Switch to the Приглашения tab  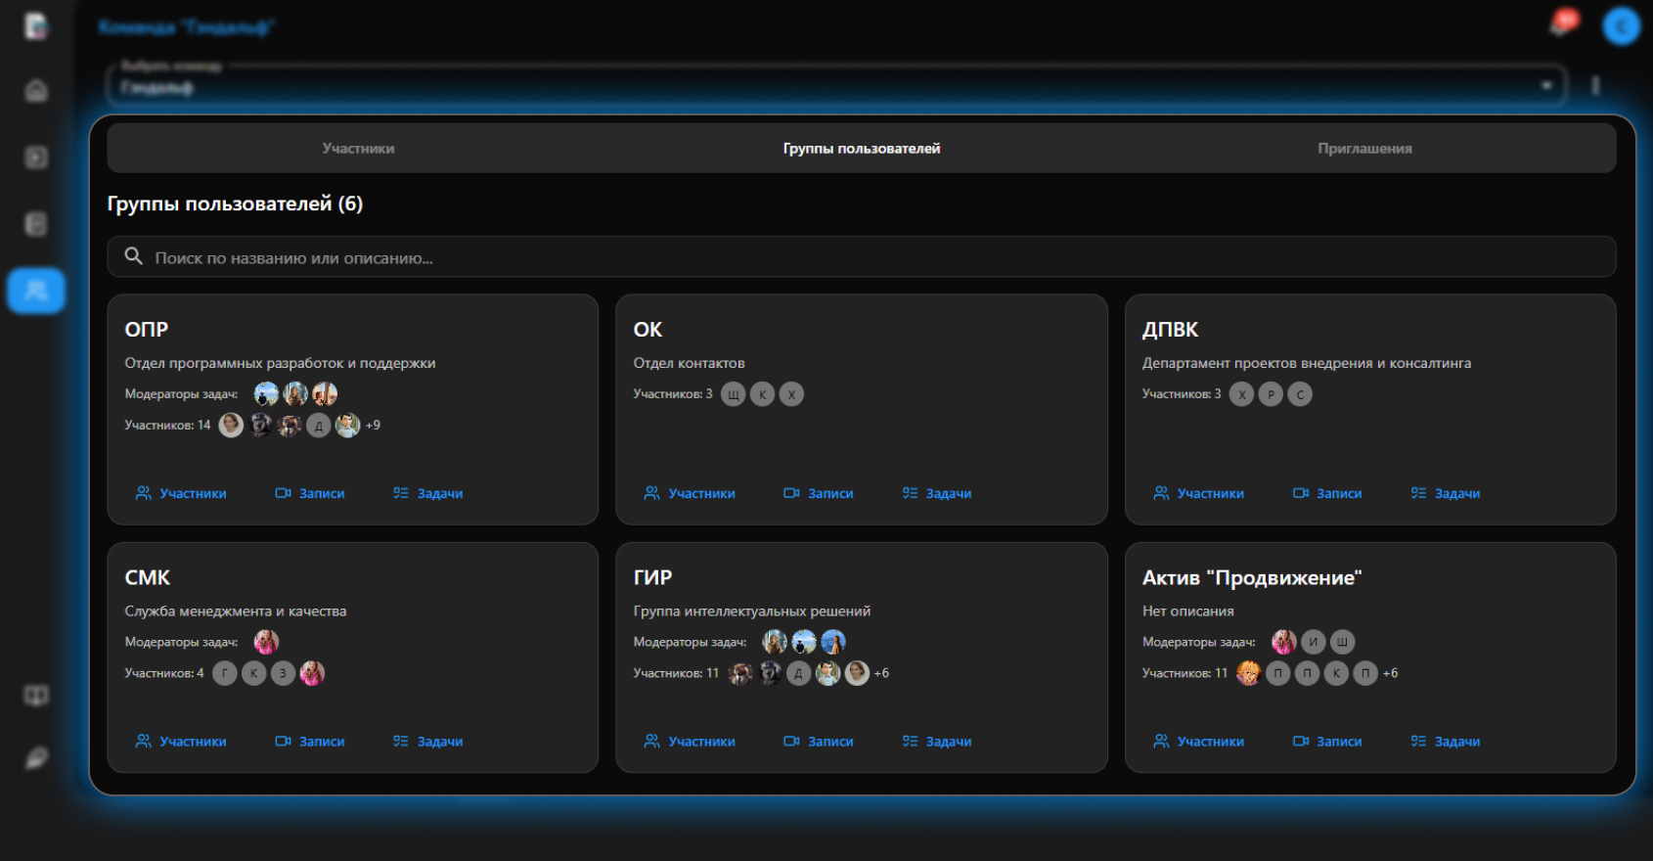(x=1363, y=149)
